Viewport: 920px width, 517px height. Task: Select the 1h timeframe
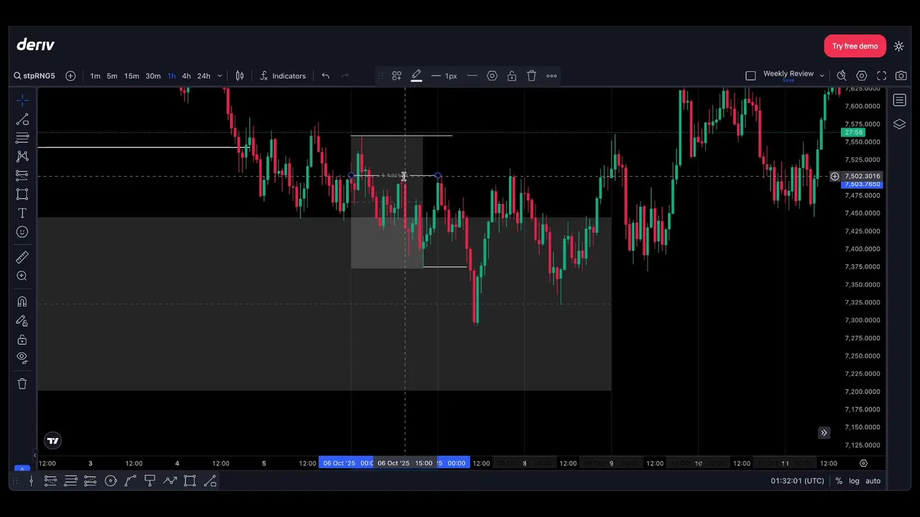coord(172,76)
